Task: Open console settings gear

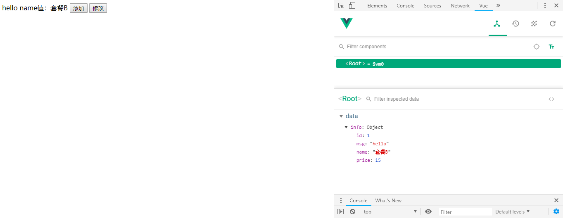Action: 556,211
